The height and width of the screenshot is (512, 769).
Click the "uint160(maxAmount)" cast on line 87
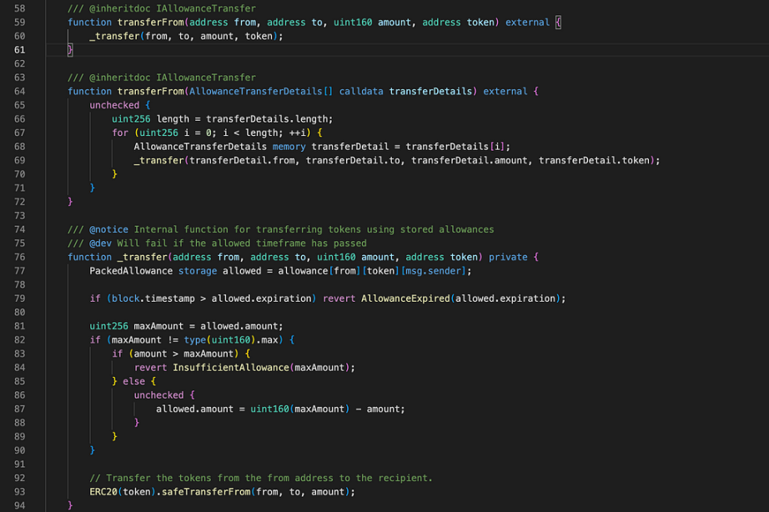(300, 409)
